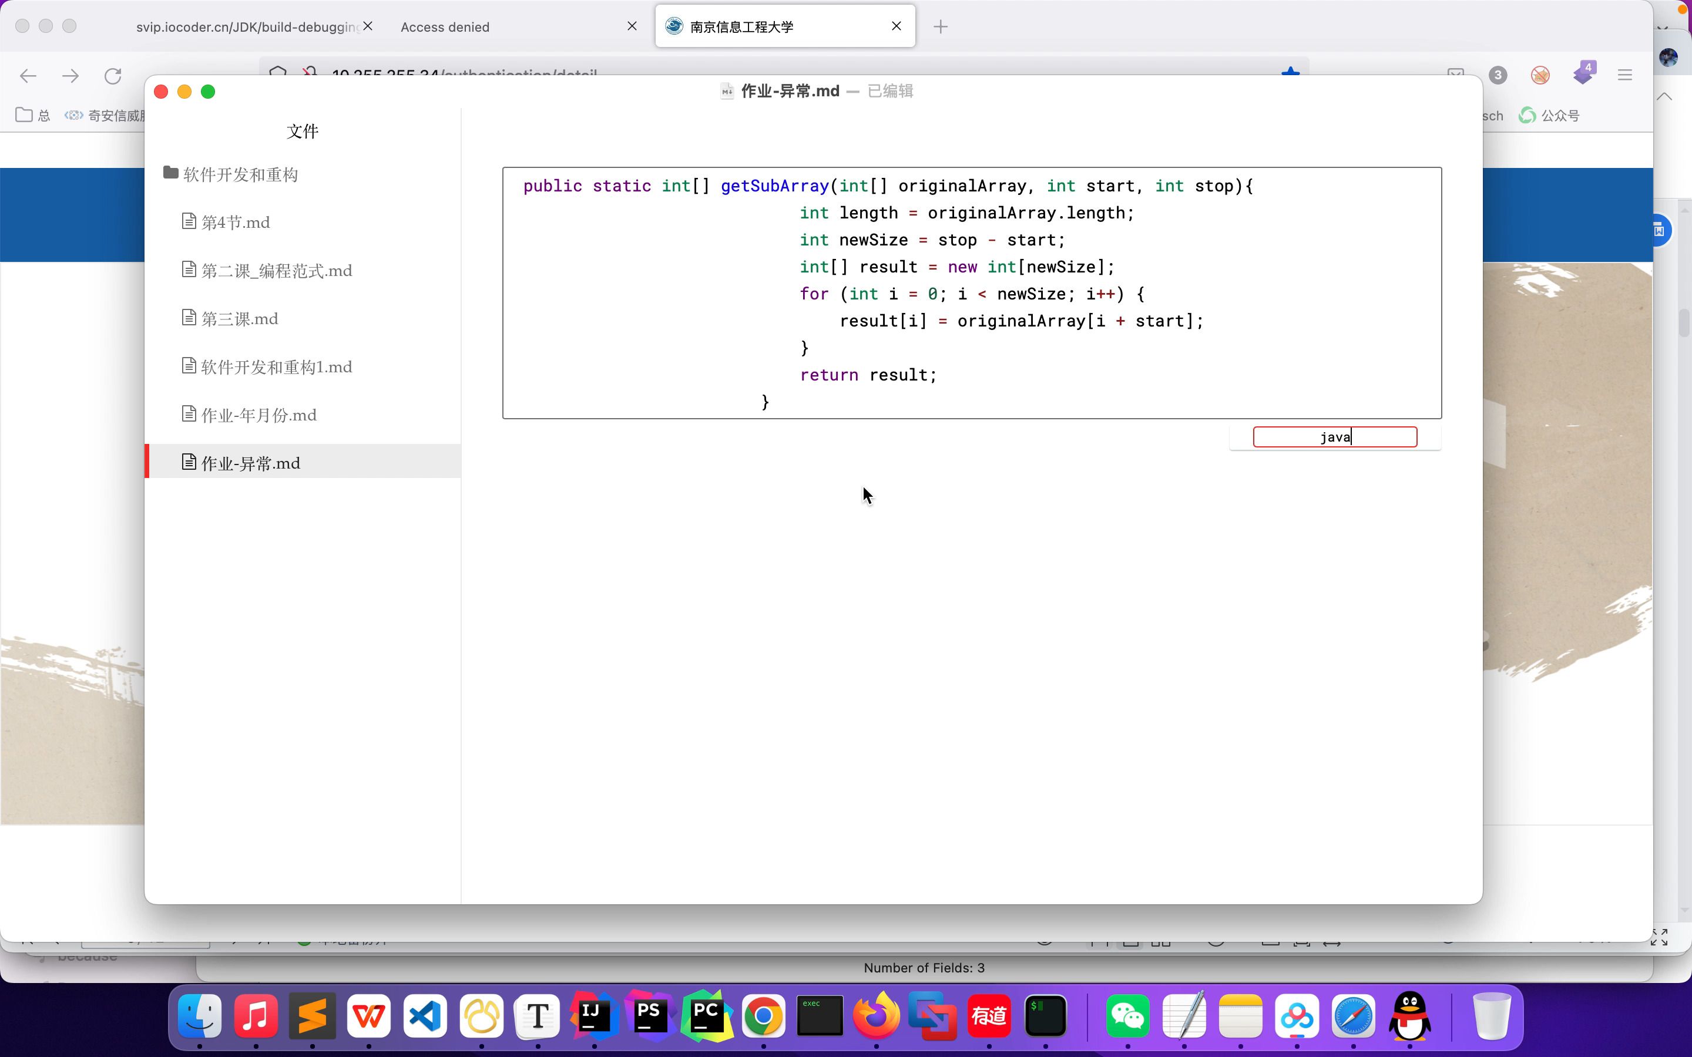The width and height of the screenshot is (1692, 1057).
Task: Open Youdao dictionary in the Dock
Action: click(x=989, y=1015)
